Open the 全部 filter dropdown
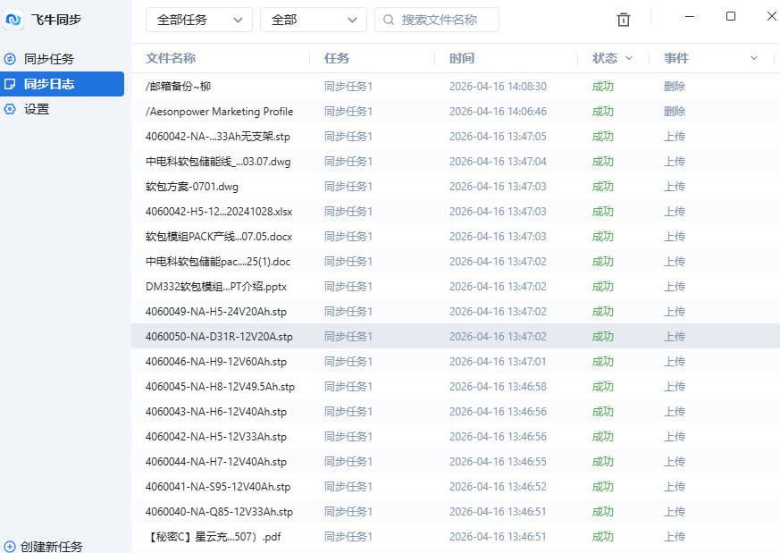The image size is (780, 553). (314, 20)
